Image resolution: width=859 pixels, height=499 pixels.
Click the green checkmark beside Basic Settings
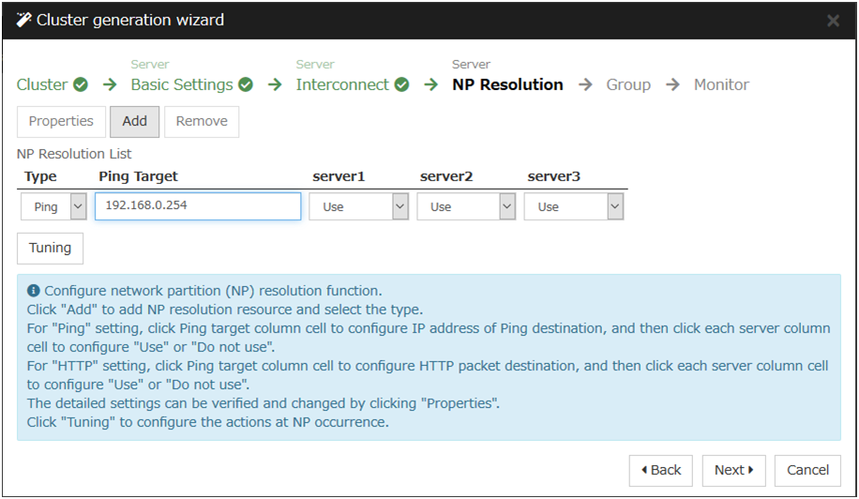[246, 84]
